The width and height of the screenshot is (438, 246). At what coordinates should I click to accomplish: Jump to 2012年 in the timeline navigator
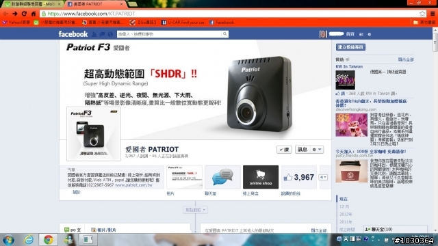click(x=346, y=214)
